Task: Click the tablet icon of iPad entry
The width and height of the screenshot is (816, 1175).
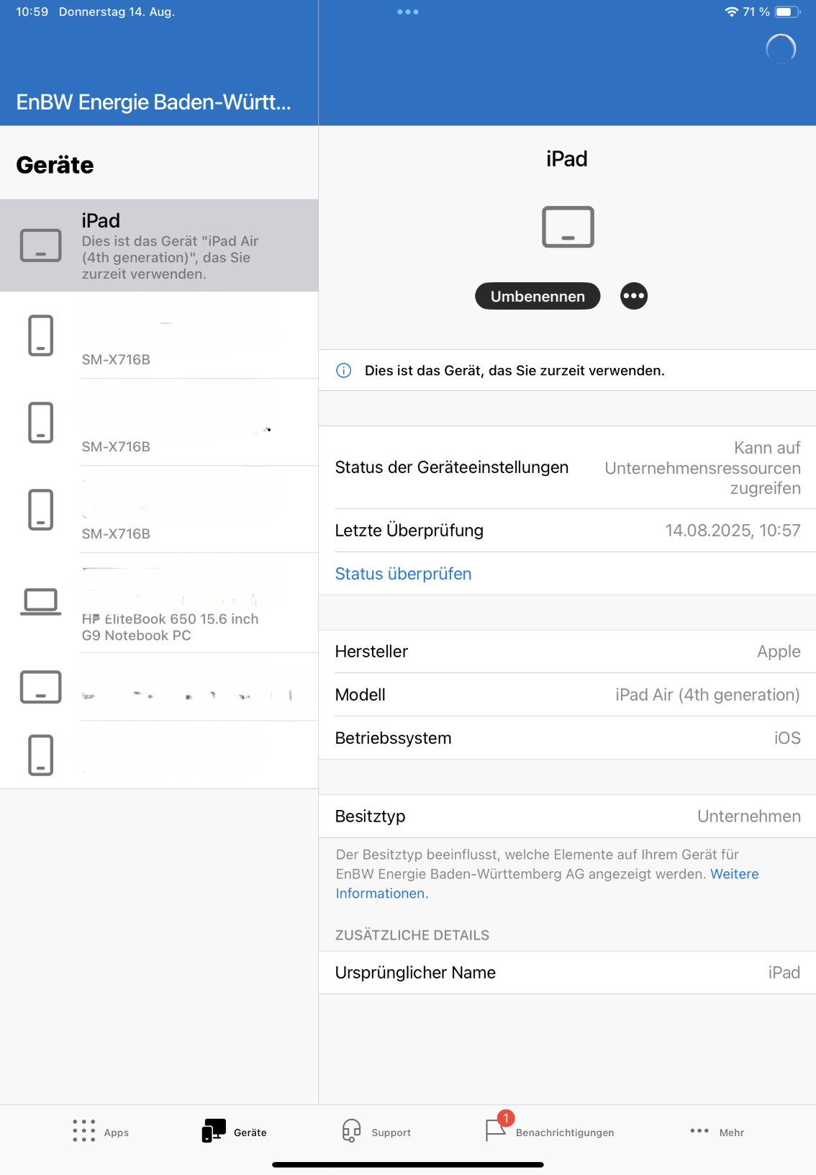Action: click(40, 246)
